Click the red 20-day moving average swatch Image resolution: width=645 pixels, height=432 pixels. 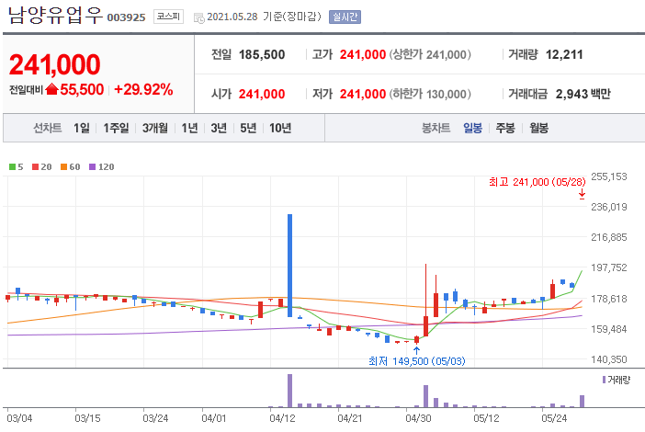(x=36, y=166)
